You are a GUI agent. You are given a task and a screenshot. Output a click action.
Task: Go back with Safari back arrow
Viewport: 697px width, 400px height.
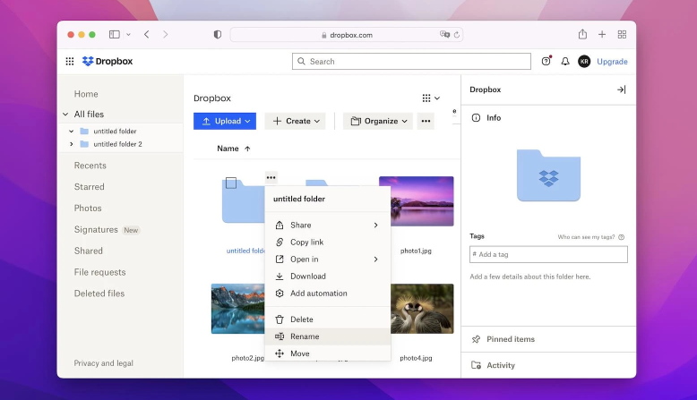pos(147,34)
